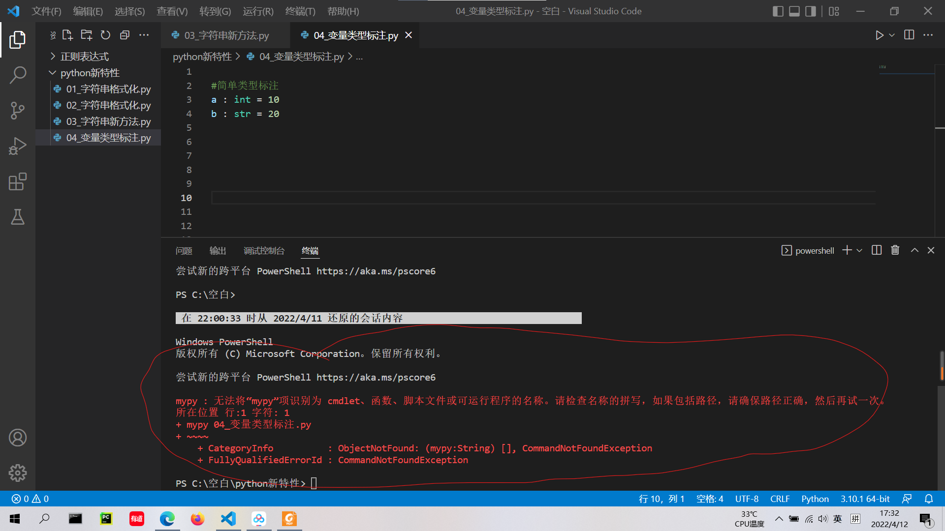The height and width of the screenshot is (531, 945).
Task: Select Python language mode in status bar
Action: pos(815,499)
